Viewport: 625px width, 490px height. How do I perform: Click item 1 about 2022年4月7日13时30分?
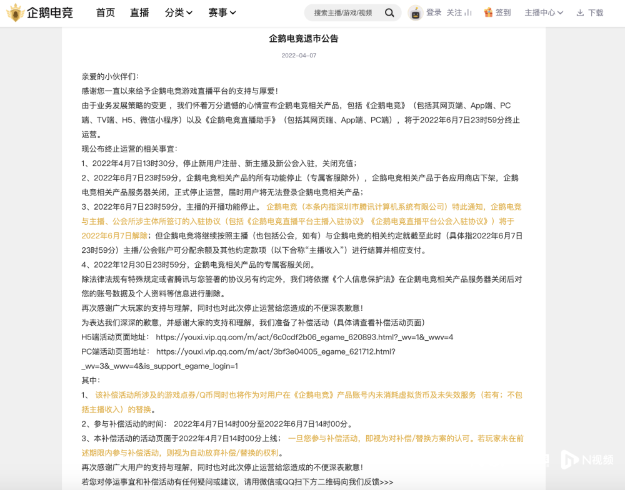(x=219, y=163)
